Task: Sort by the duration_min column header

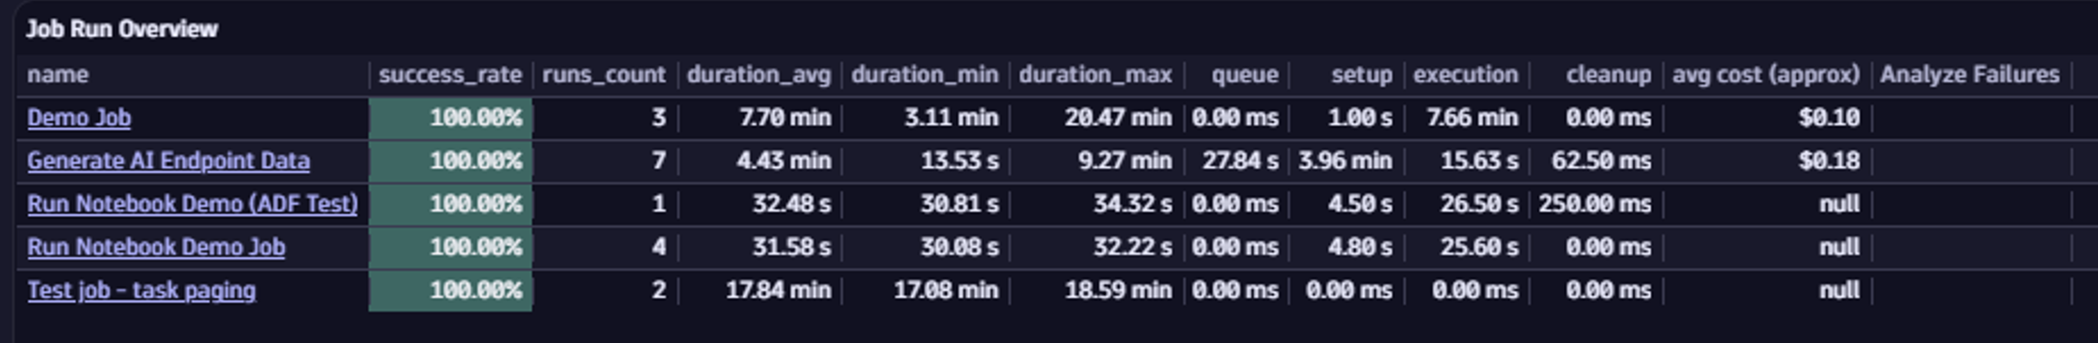Action: pyautogui.click(x=924, y=74)
